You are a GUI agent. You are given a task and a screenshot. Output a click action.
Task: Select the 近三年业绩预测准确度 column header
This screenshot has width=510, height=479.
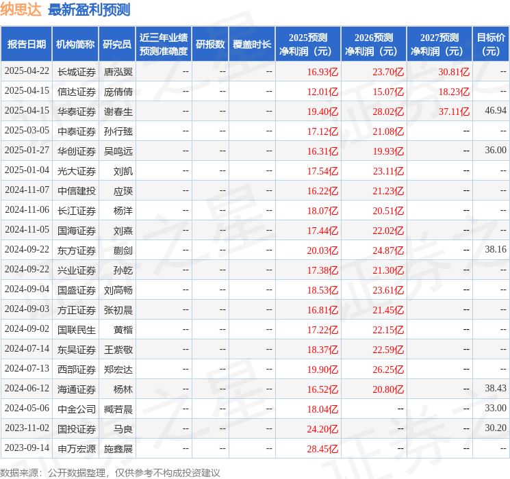pos(164,44)
